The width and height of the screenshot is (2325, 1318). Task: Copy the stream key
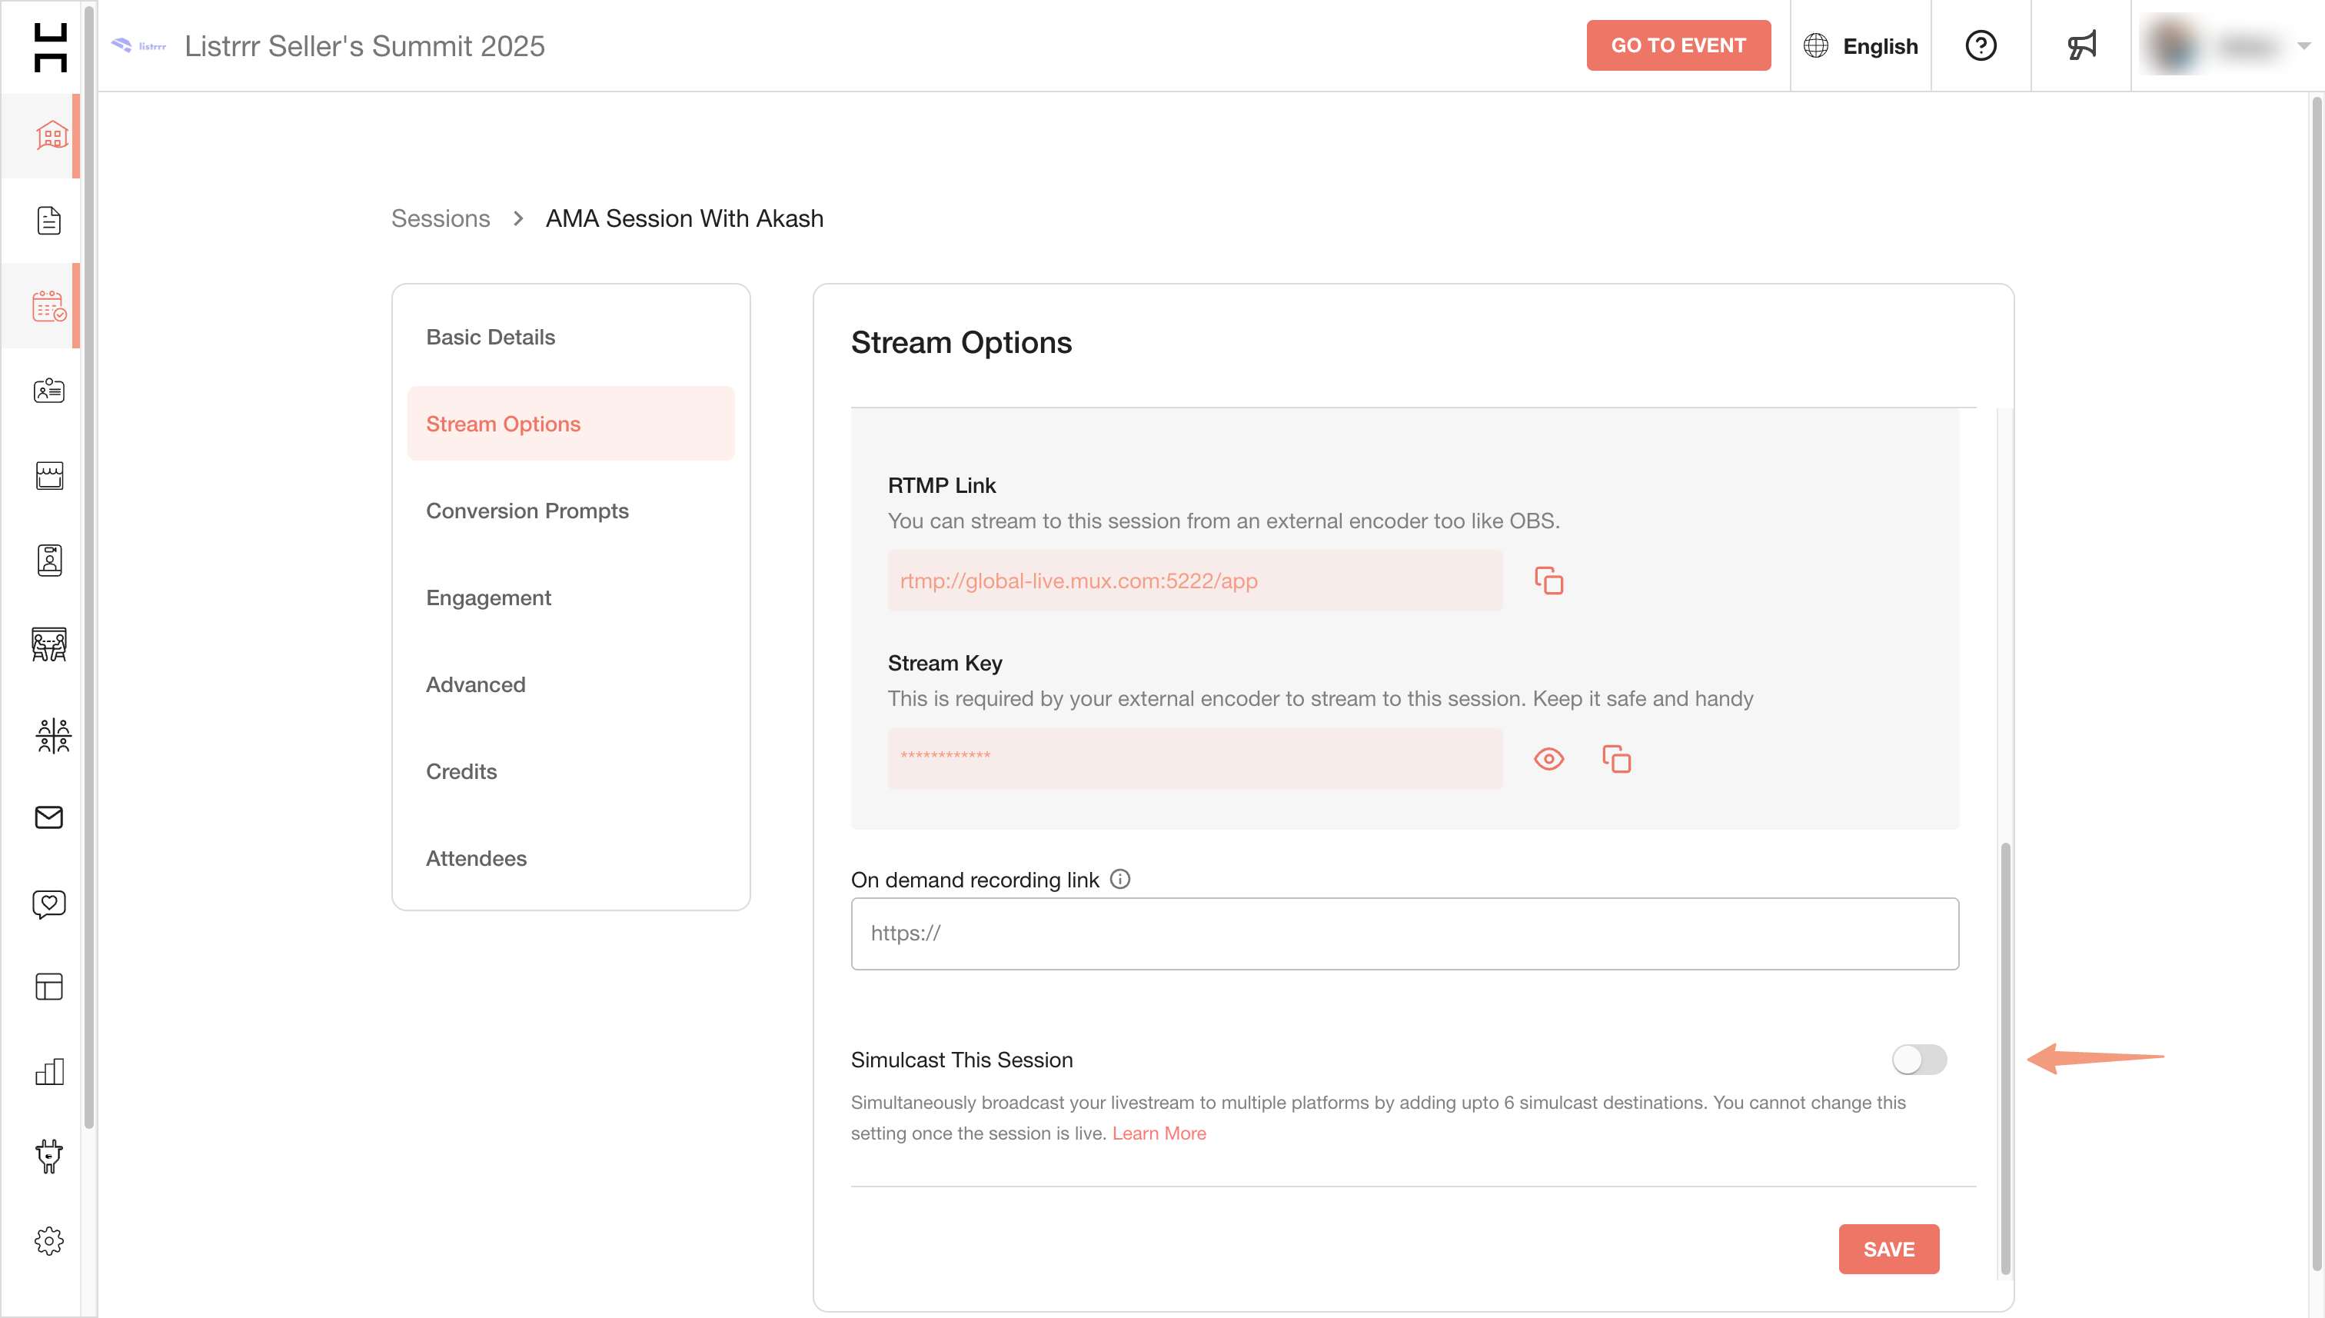click(x=1616, y=758)
